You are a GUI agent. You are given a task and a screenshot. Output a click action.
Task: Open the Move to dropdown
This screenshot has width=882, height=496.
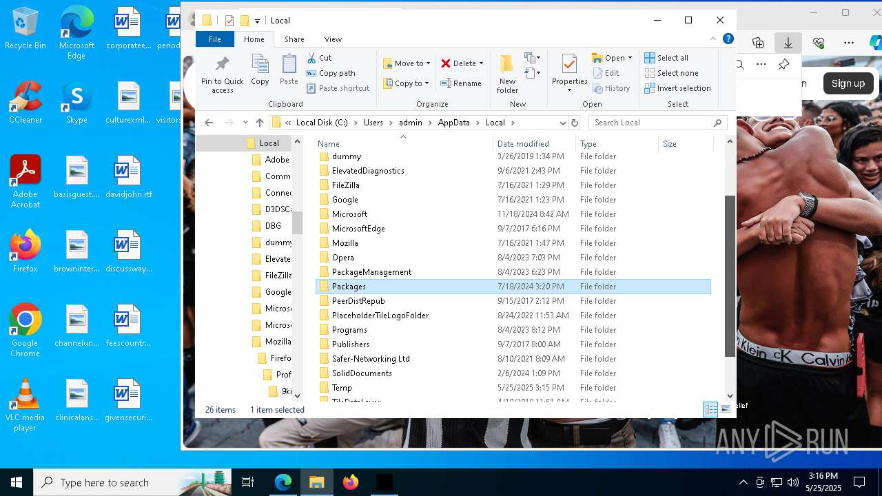coord(407,63)
